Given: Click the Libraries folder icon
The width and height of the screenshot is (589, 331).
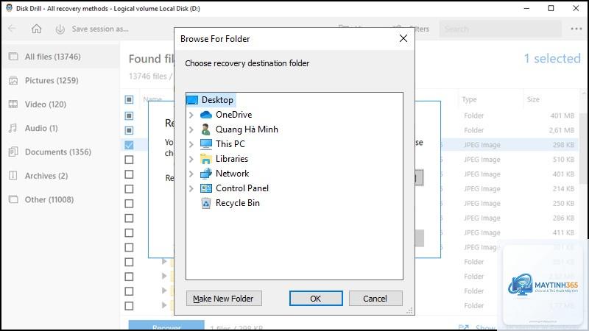Looking at the screenshot, I should pyautogui.click(x=206, y=159).
